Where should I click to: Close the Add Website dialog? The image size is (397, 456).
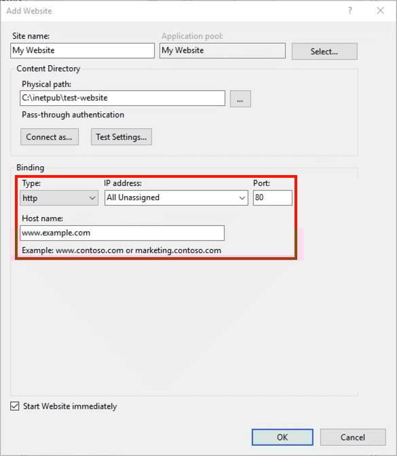coord(380,11)
